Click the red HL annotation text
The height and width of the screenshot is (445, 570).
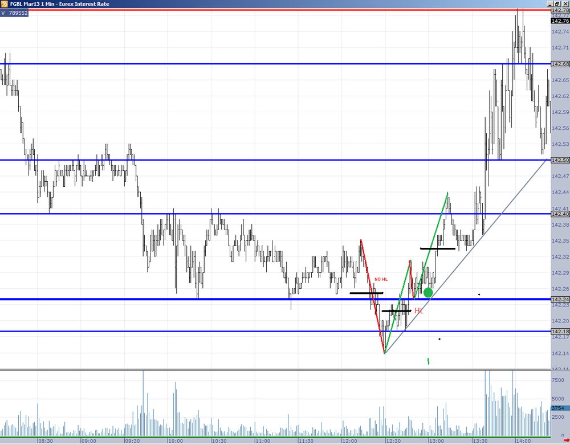pos(419,311)
